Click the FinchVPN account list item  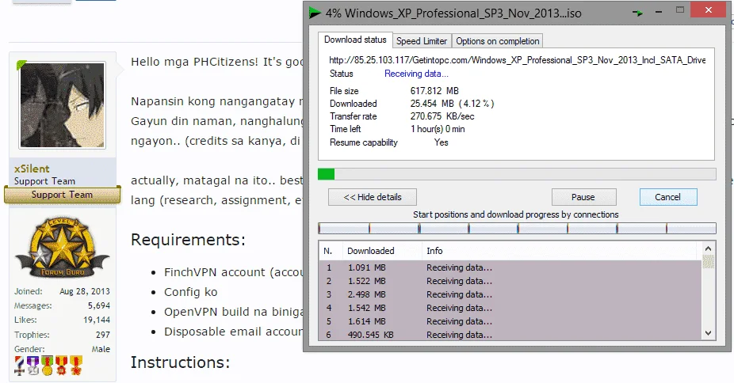click(233, 272)
